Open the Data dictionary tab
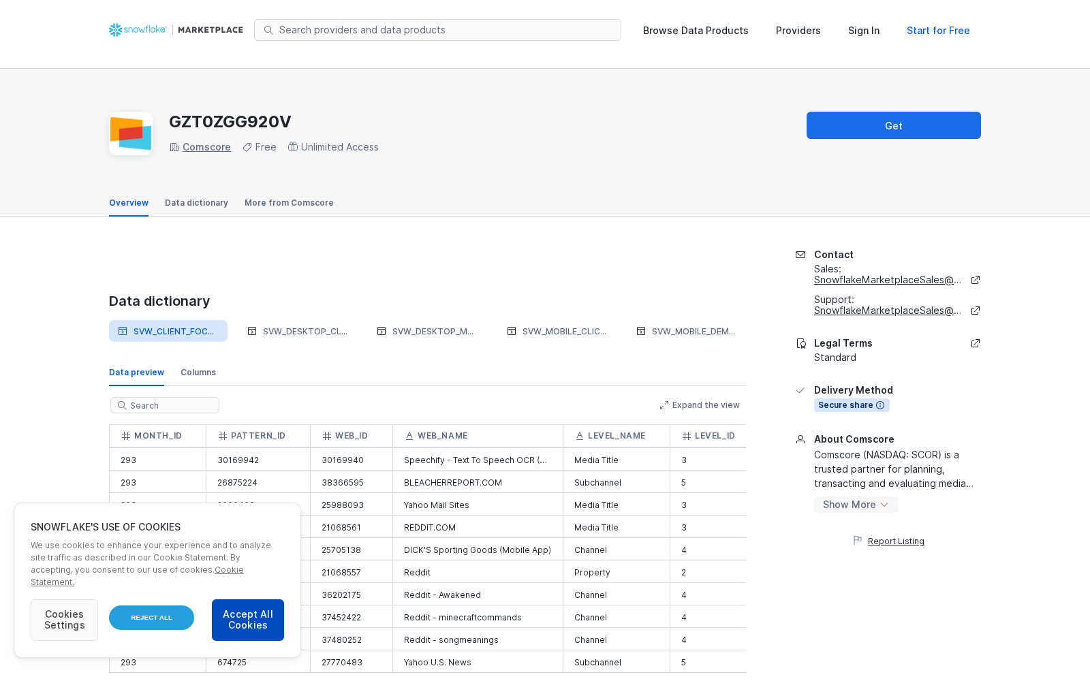 coord(196,203)
